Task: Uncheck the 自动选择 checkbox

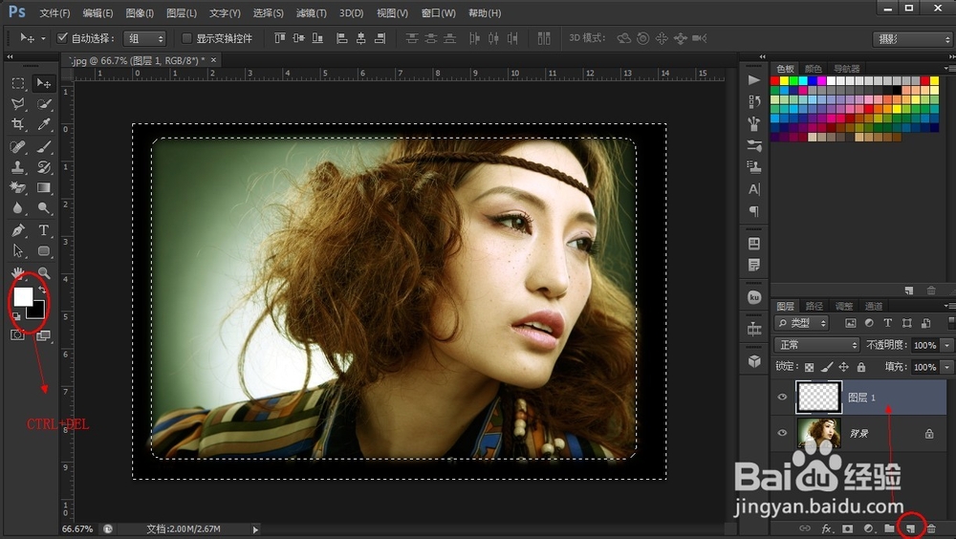Action: point(63,38)
